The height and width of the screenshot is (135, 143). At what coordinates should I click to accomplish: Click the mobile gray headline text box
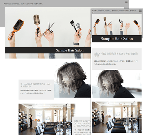117,59
